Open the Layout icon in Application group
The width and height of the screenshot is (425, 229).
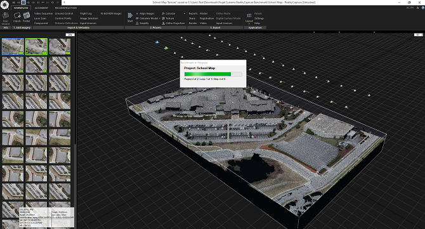[x=249, y=18]
